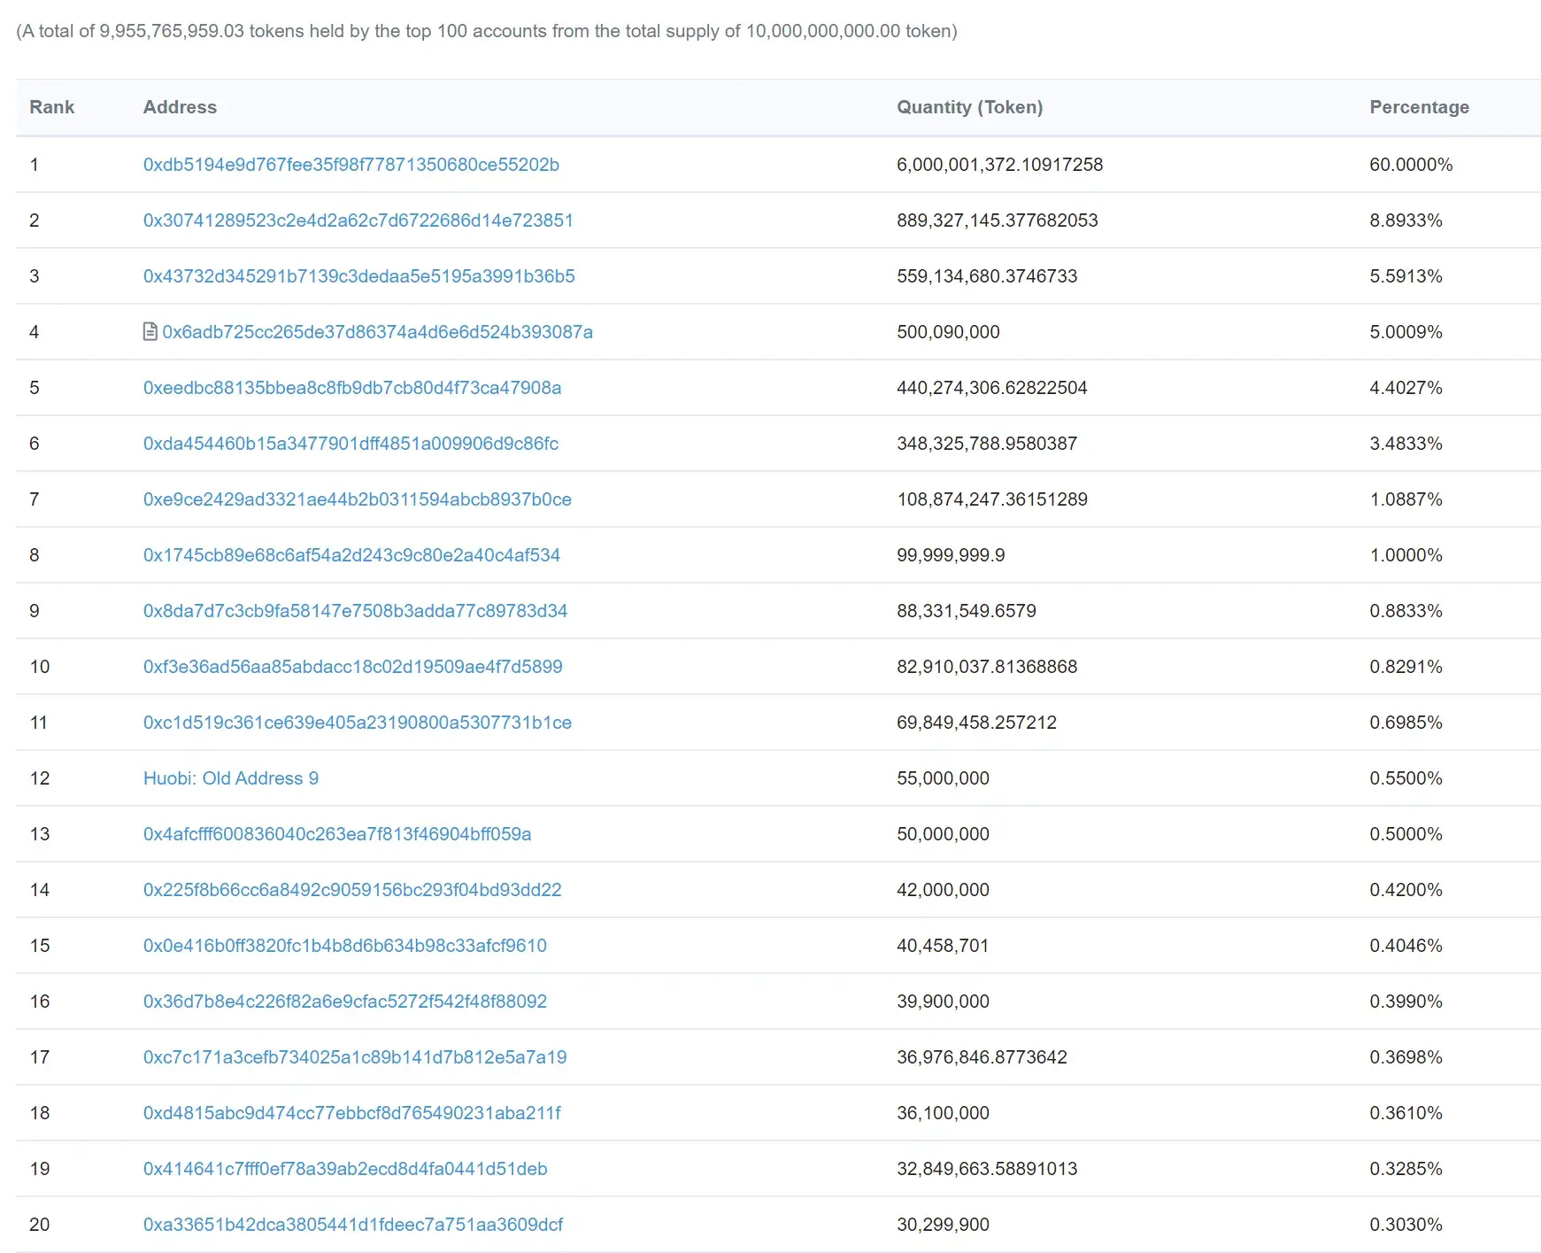Screen dimensions: 1541x1253
Task: Click the 8.8933% percentage cell
Action: coord(1406,220)
